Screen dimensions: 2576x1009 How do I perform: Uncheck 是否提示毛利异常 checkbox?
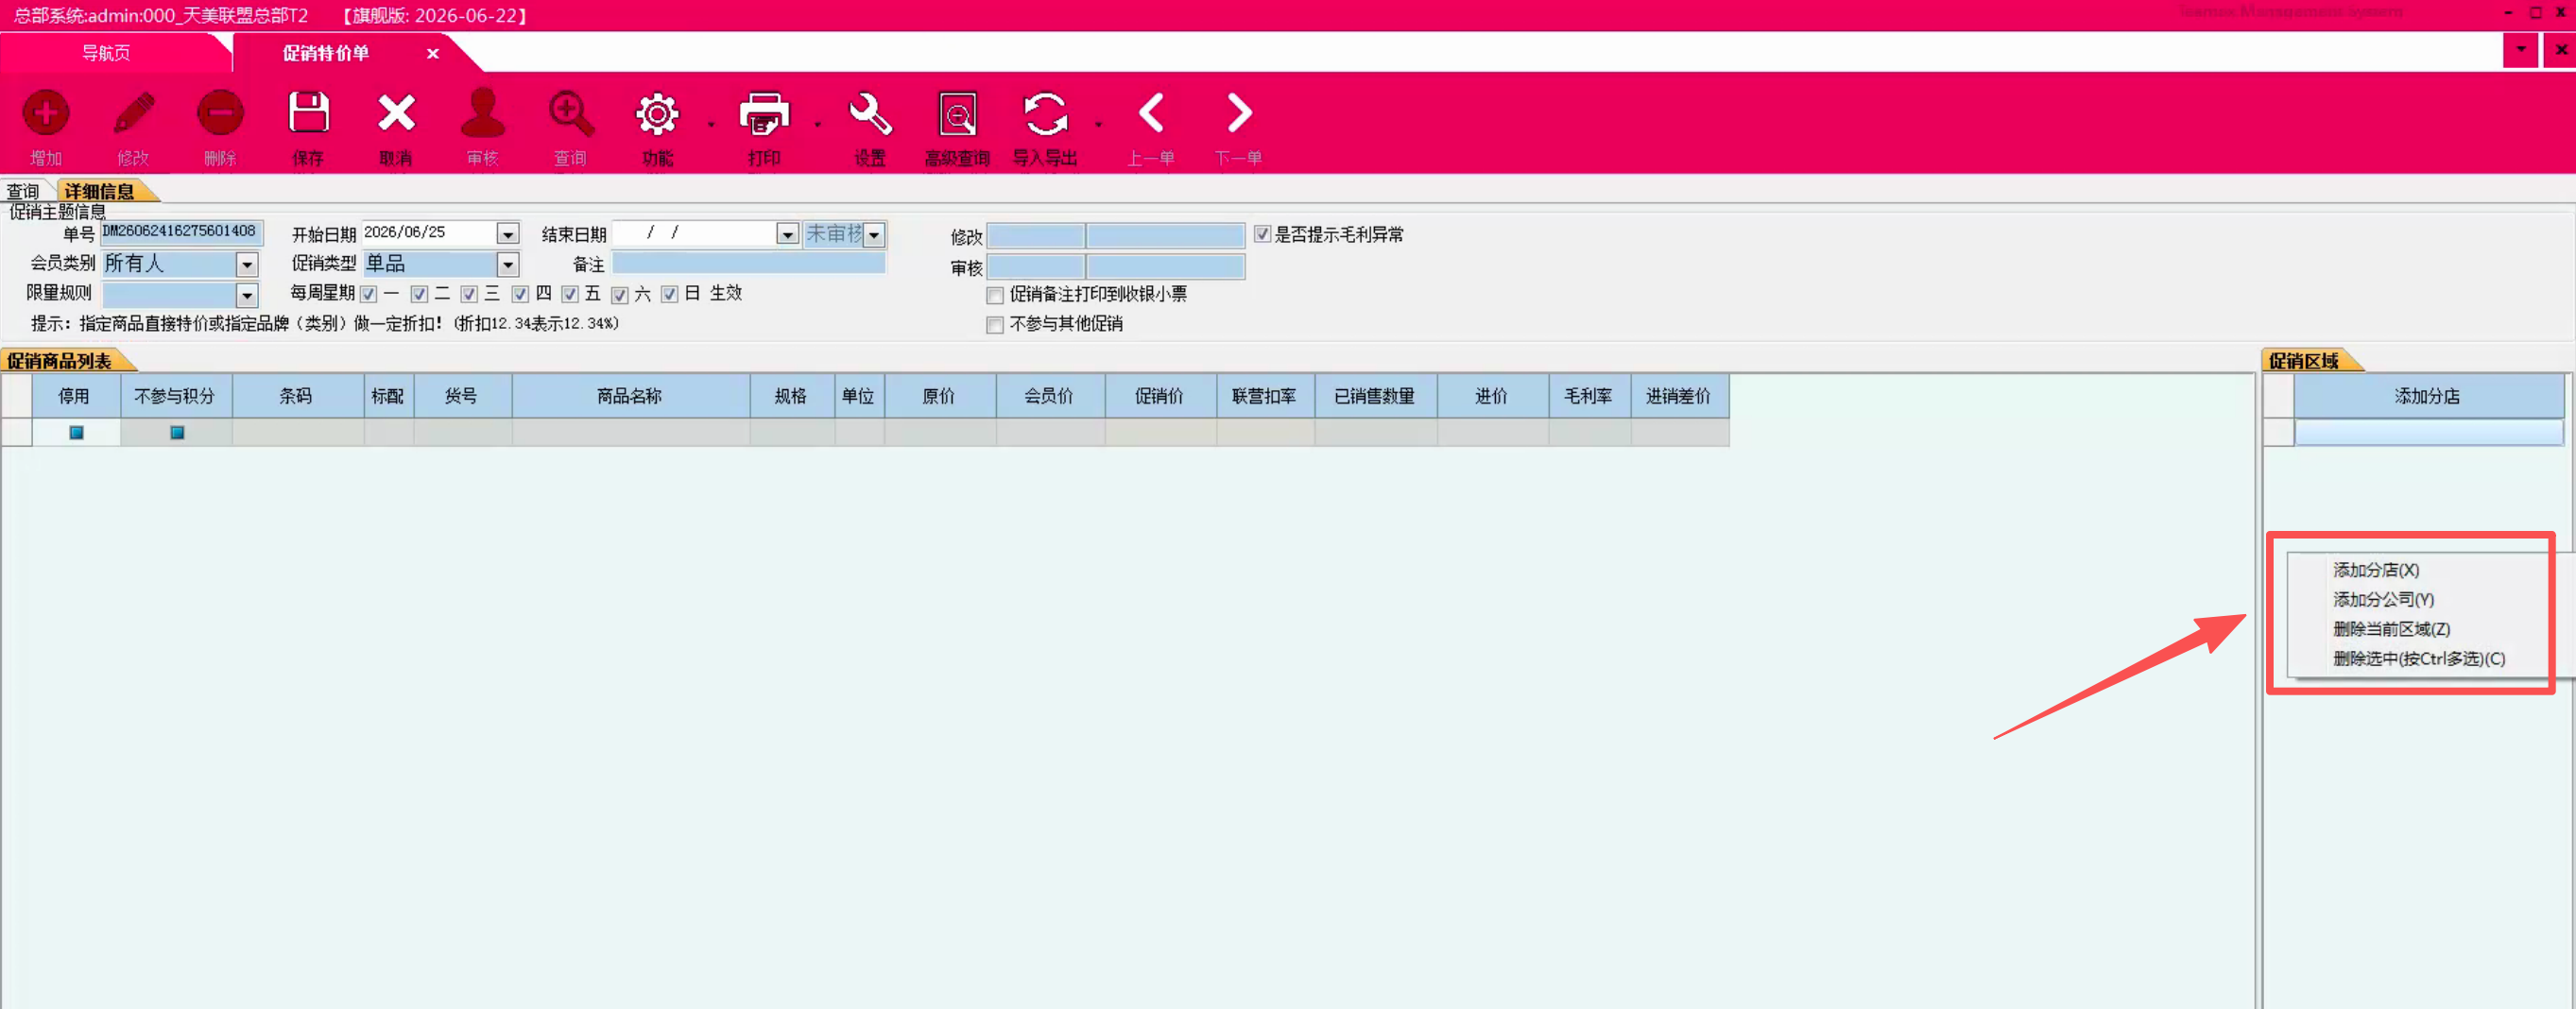tap(1263, 234)
